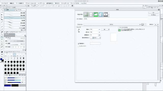Click the file name input field
Viewport: 163px width, 91px height.
coord(116,19)
